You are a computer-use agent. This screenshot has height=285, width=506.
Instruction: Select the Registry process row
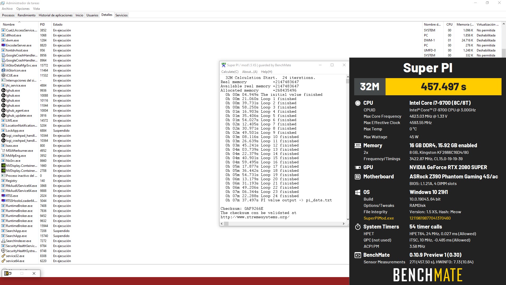click(x=174, y=181)
